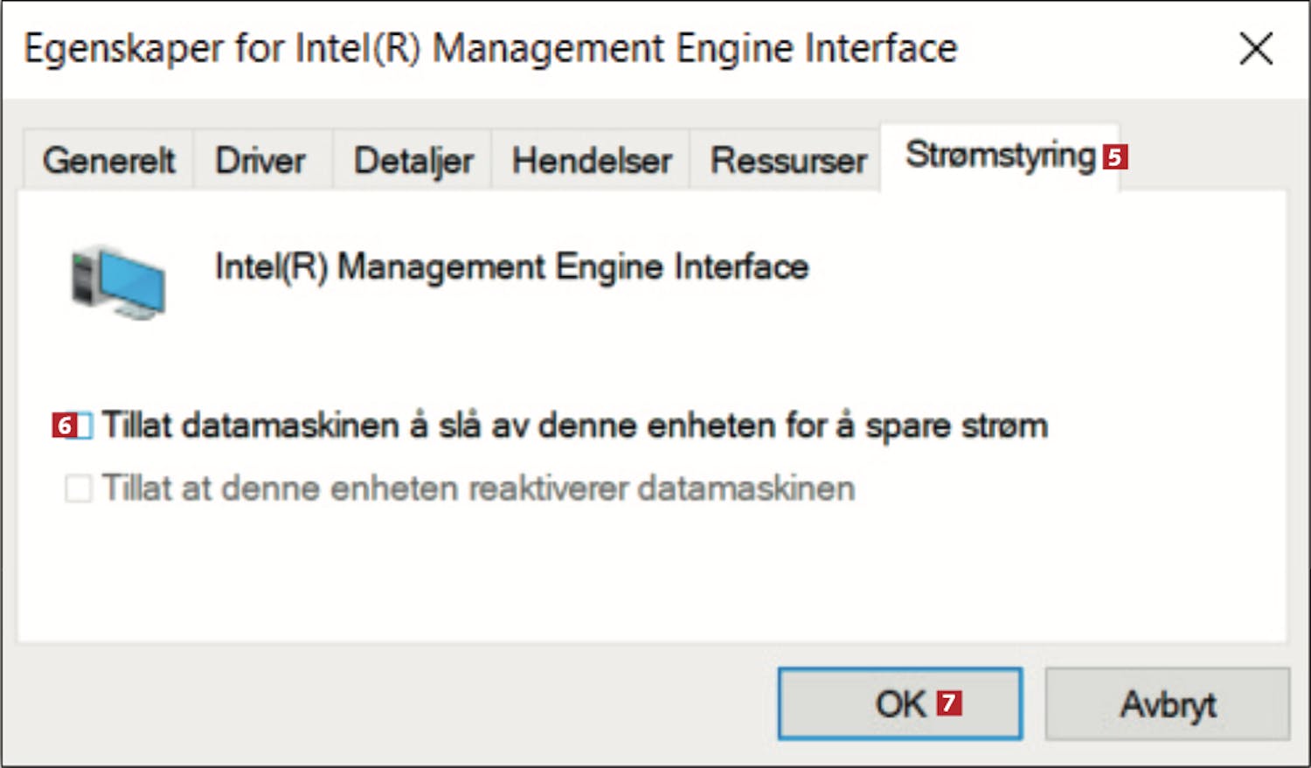1311x768 pixels.
Task: Click the red number 5 marker
Action: (x=1115, y=157)
